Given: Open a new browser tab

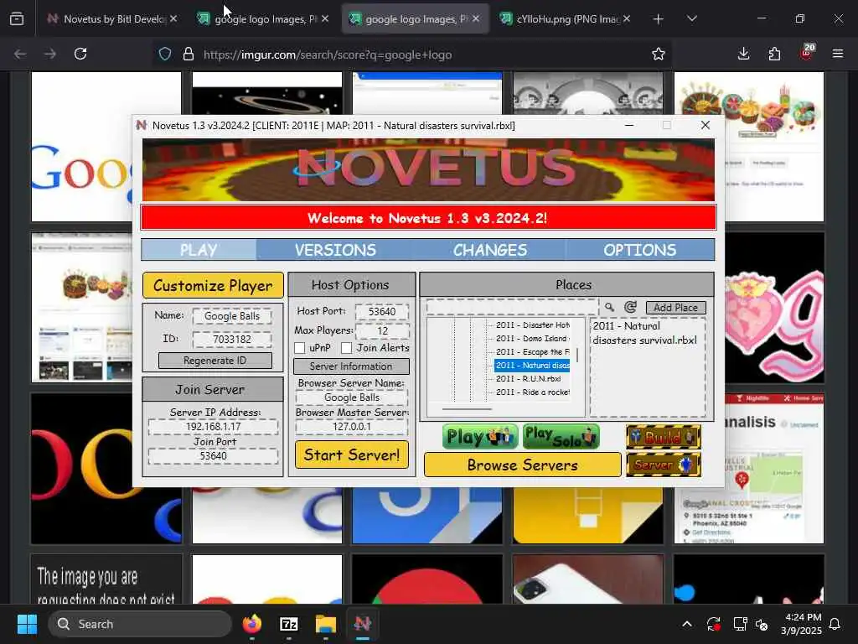Looking at the screenshot, I should pos(659,19).
